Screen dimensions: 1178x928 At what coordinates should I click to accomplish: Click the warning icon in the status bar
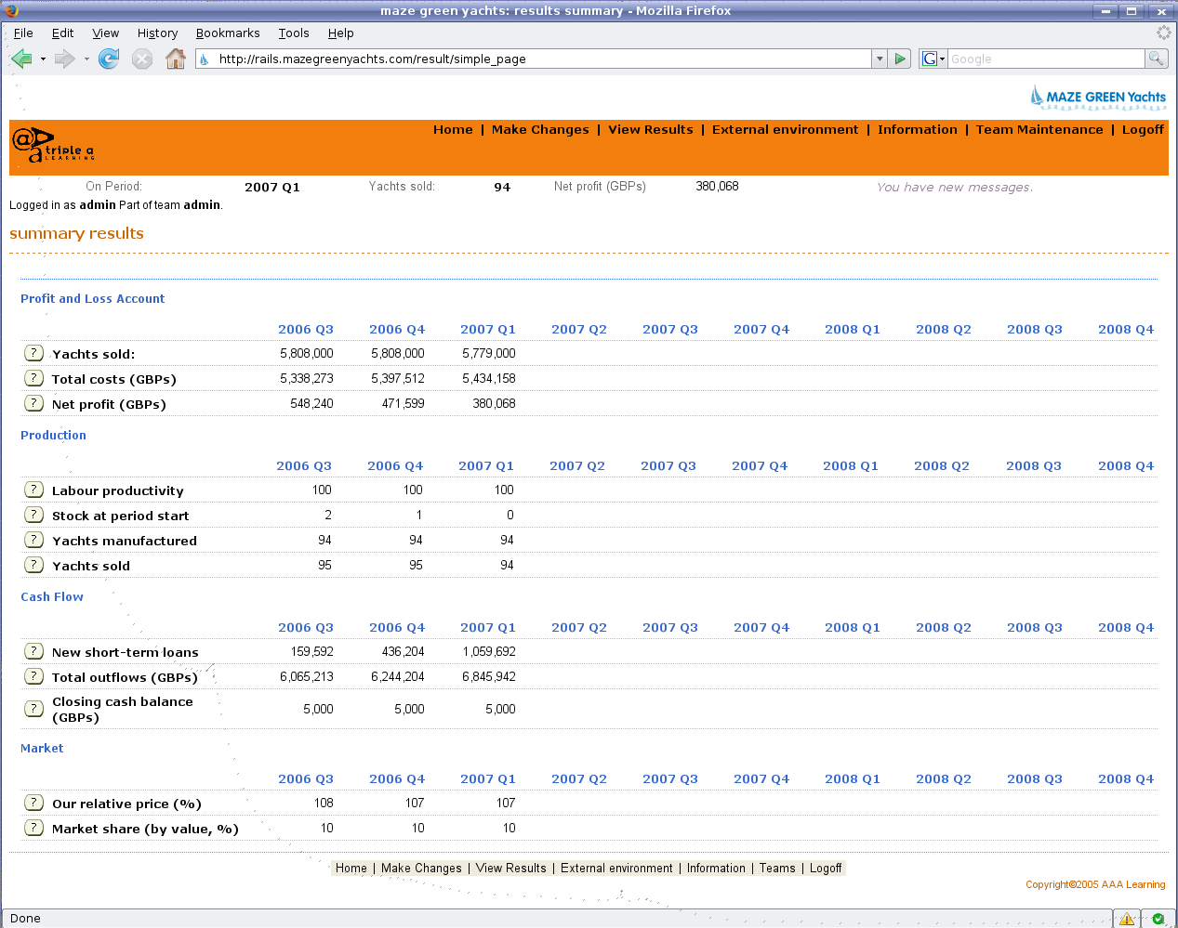(1127, 918)
